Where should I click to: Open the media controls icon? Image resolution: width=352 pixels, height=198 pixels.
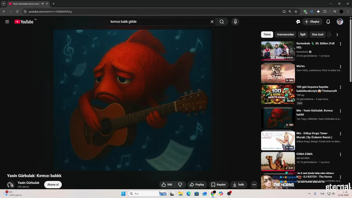coord(335,12)
